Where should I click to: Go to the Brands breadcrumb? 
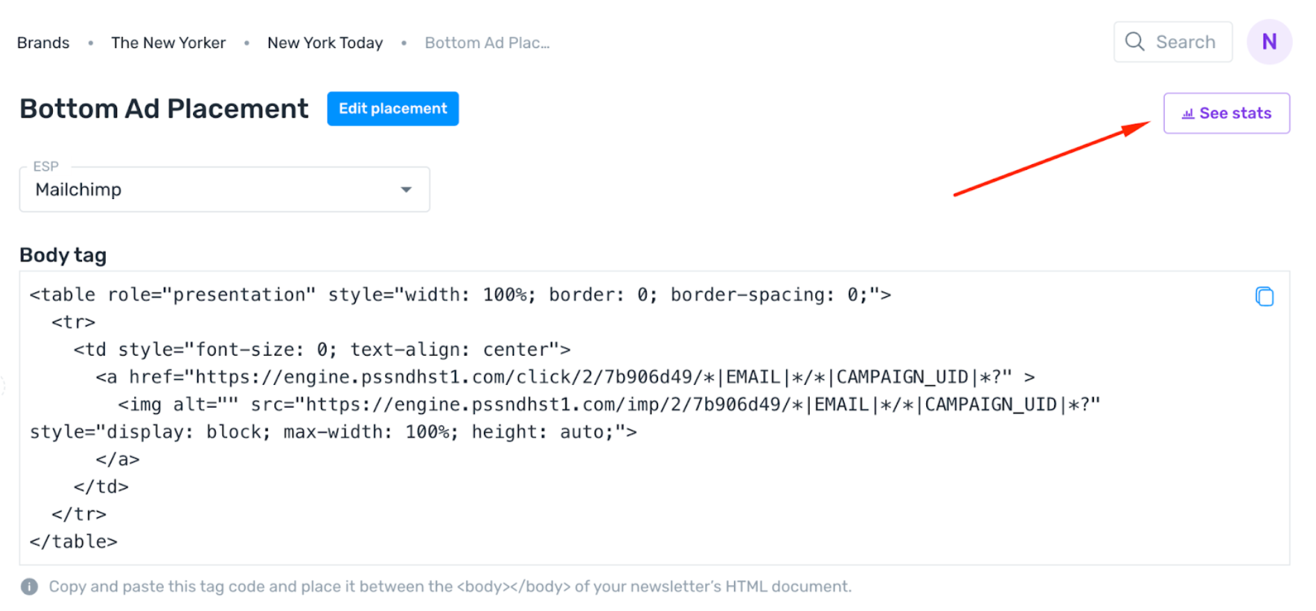click(43, 42)
